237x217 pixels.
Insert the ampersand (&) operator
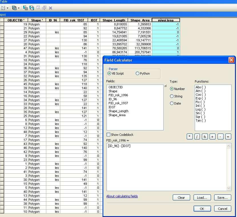pos(205,137)
